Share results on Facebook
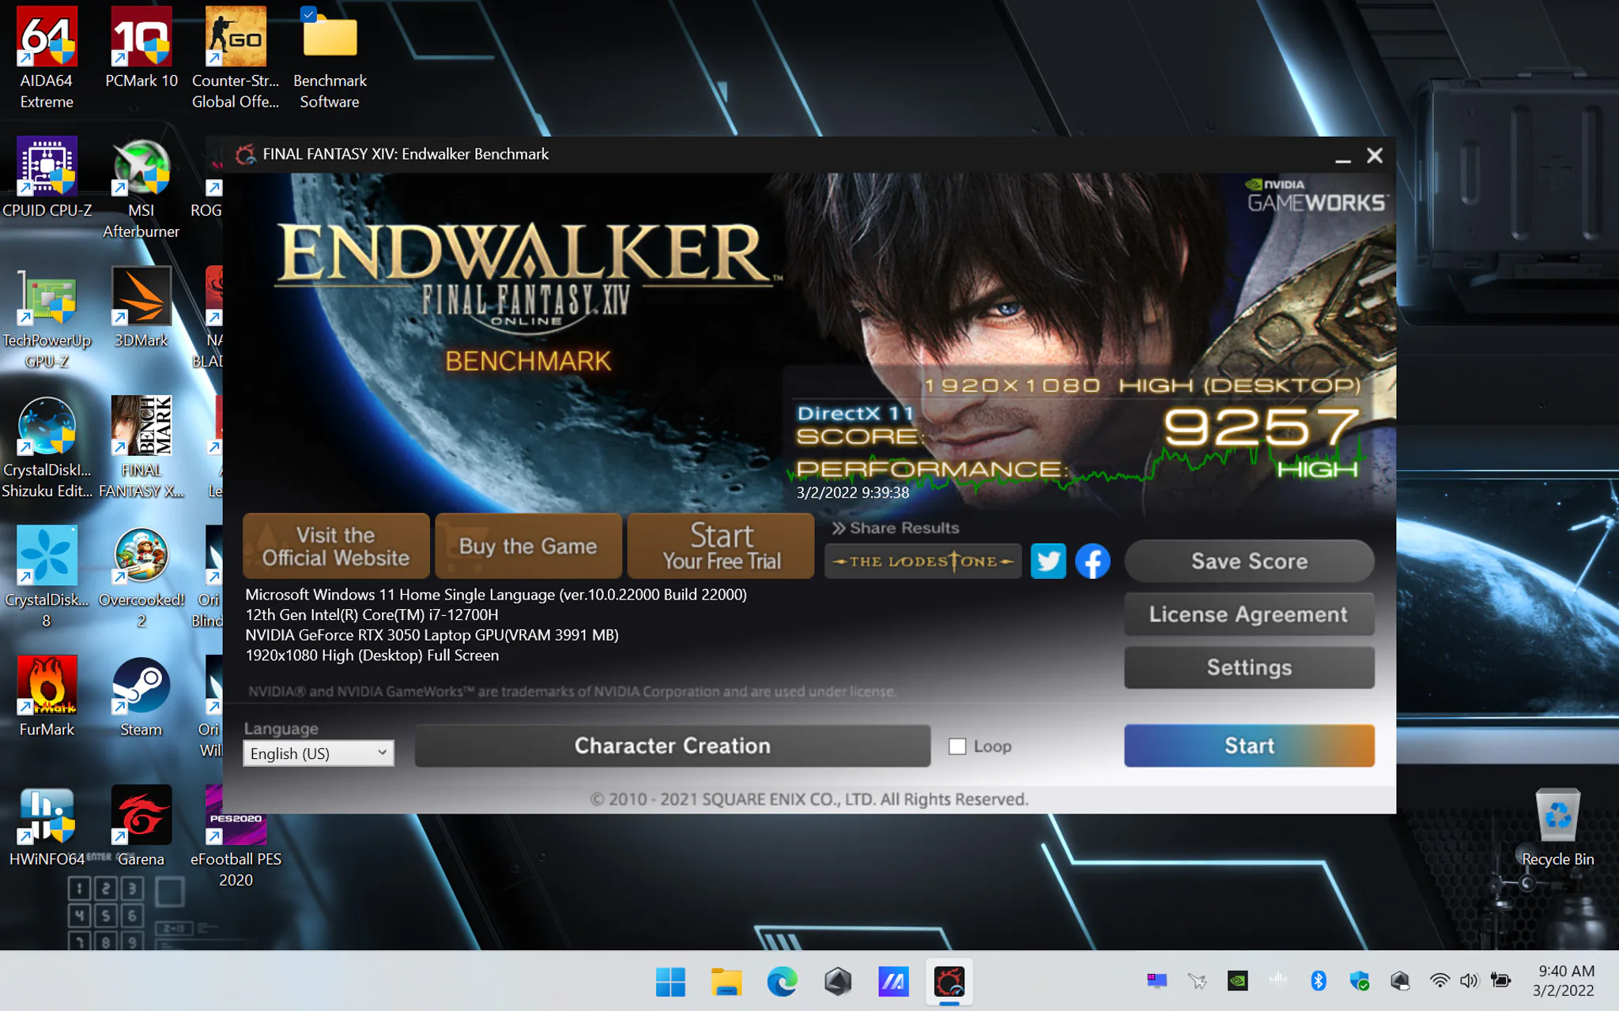The image size is (1619, 1011). (1093, 562)
